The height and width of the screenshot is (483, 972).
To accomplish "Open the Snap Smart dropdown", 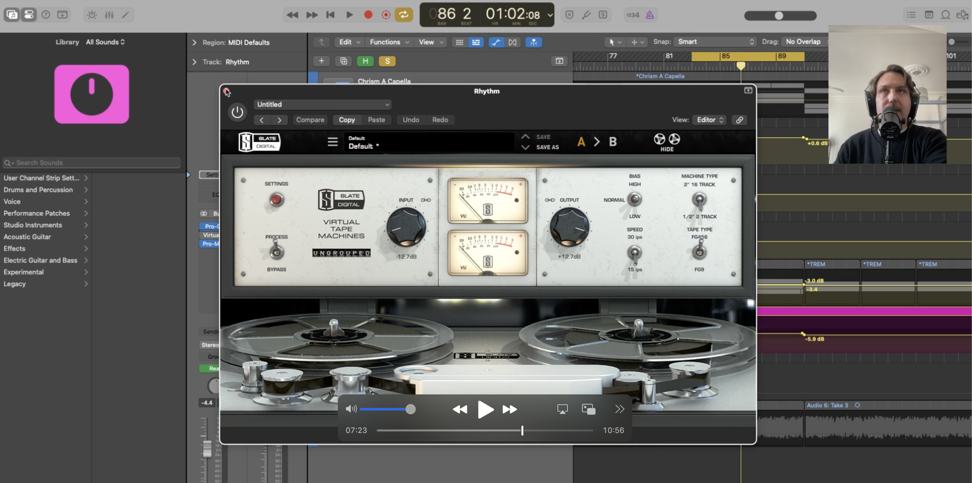I will coord(715,42).
